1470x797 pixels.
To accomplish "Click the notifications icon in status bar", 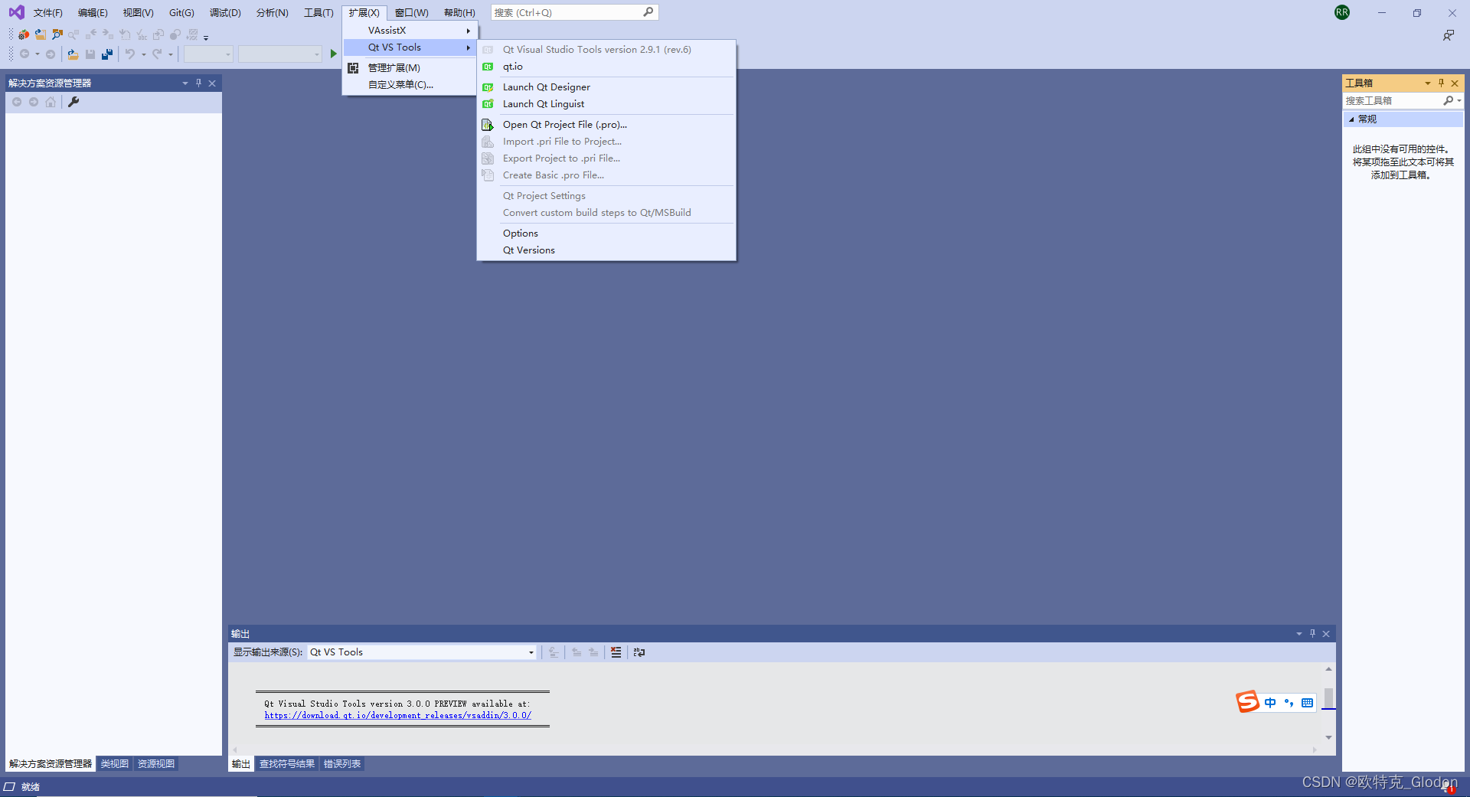I will point(1449,786).
